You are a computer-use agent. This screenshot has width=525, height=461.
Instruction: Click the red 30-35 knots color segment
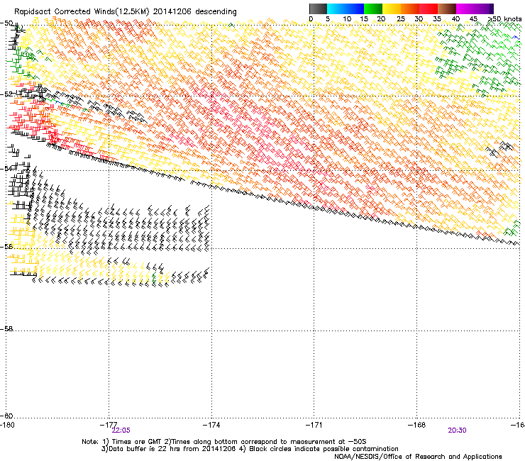pos(429,9)
